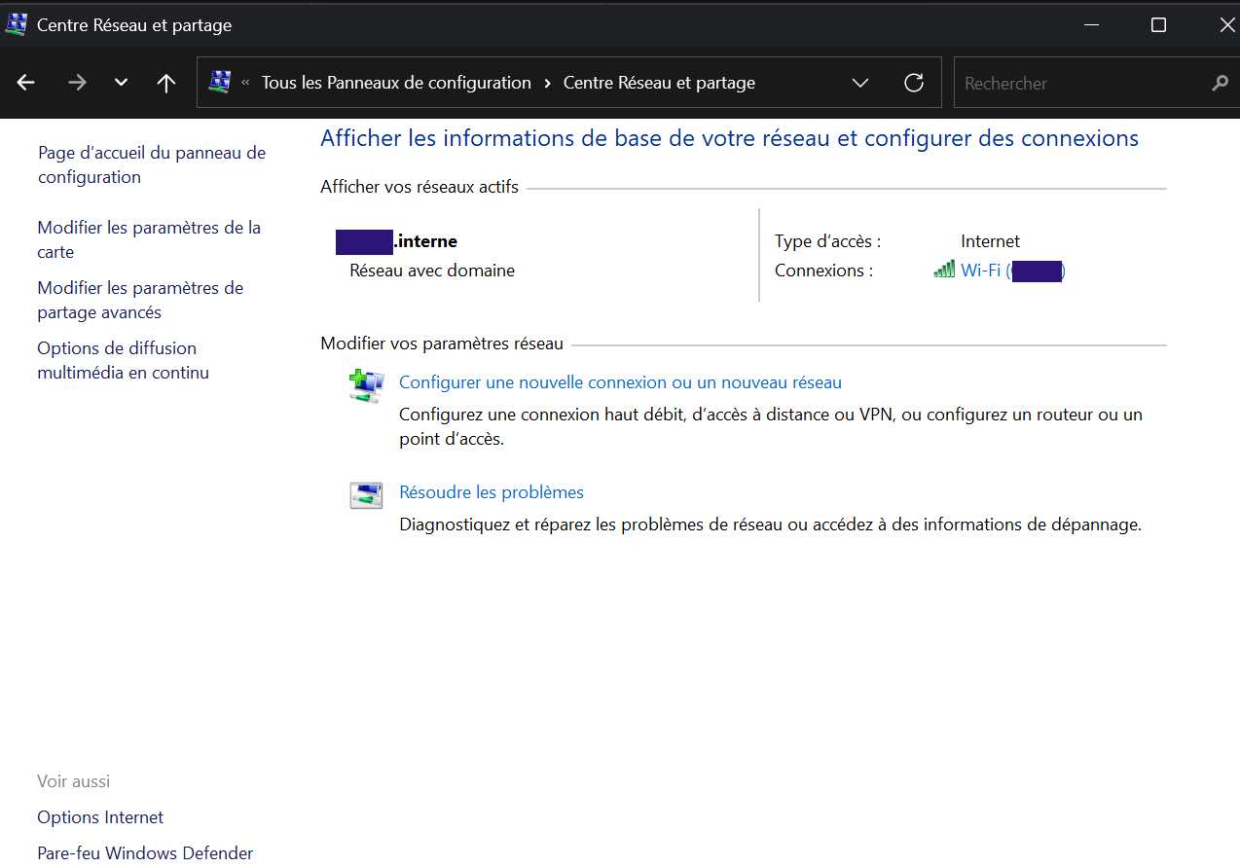This screenshot has width=1240, height=868.
Task: Open Modifier les paramètres de la carte
Action: click(x=148, y=239)
